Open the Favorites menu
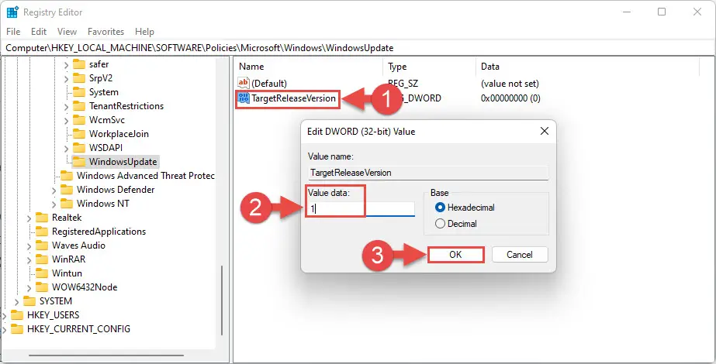716x364 pixels. click(106, 32)
